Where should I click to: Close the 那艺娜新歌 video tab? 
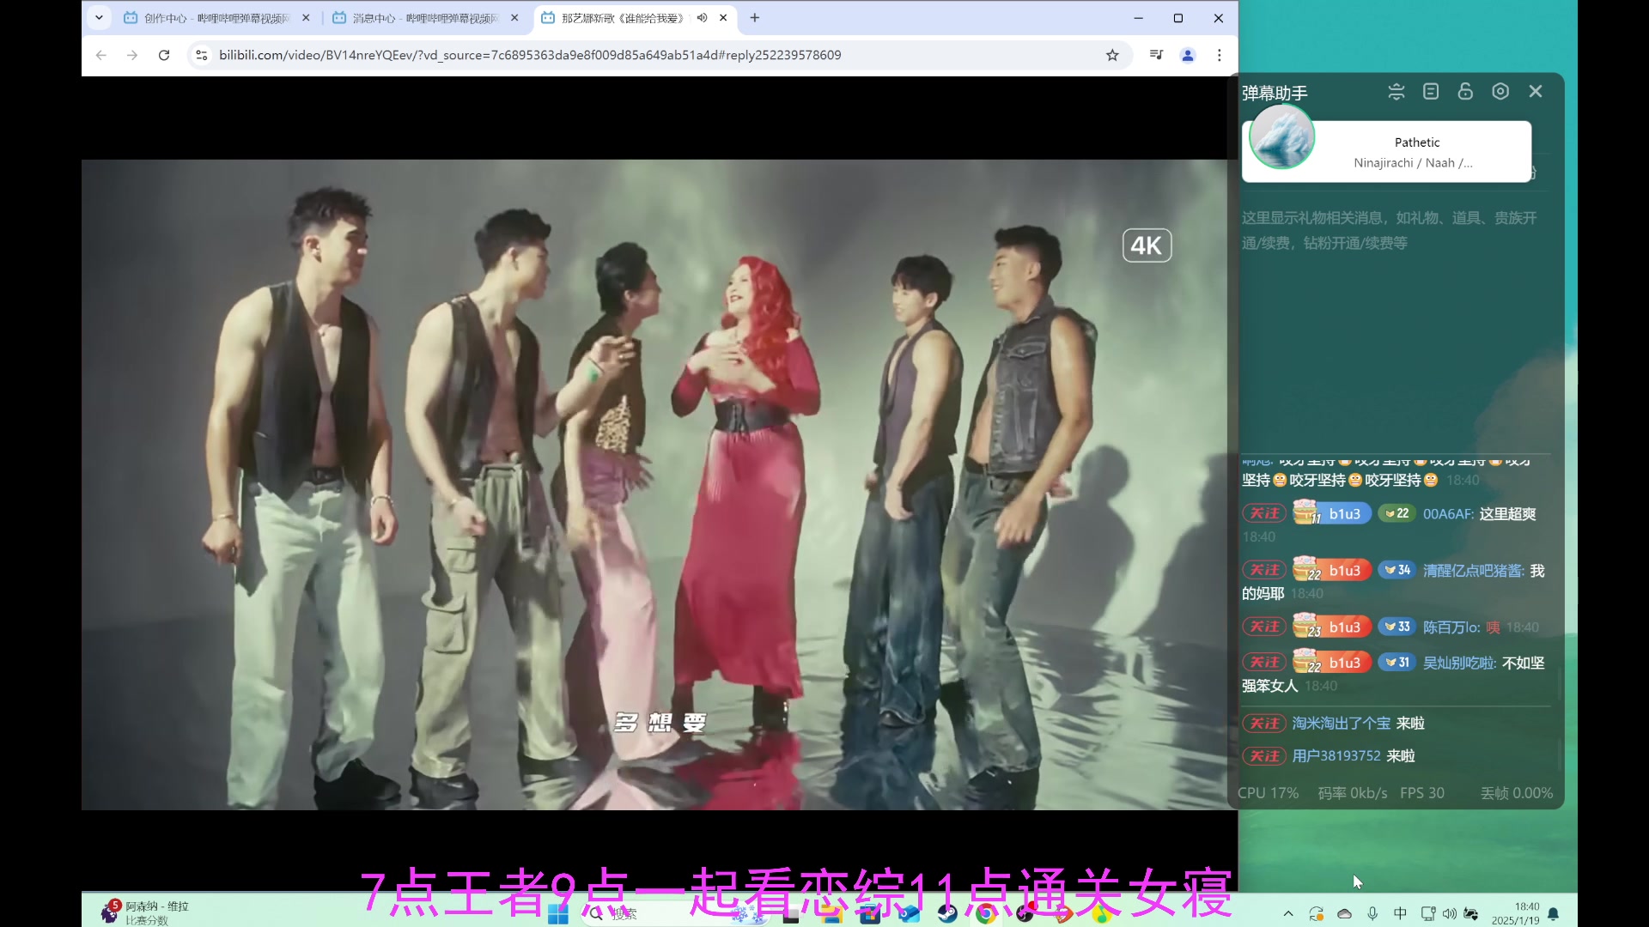(x=723, y=18)
